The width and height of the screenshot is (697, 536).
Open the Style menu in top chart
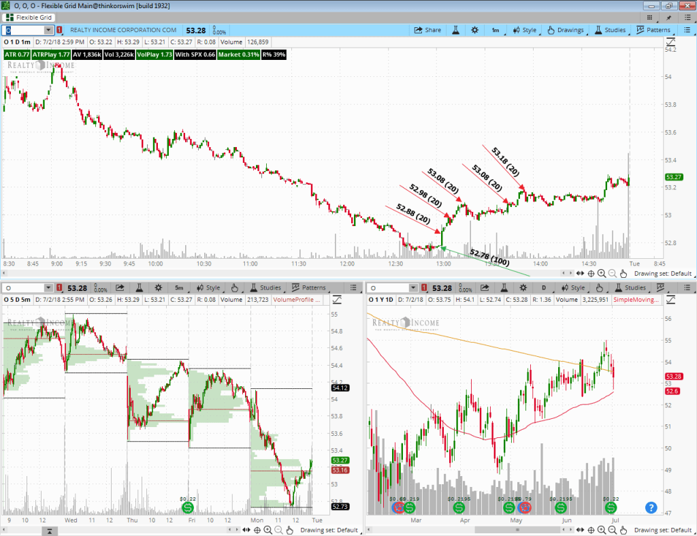pyautogui.click(x=524, y=30)
